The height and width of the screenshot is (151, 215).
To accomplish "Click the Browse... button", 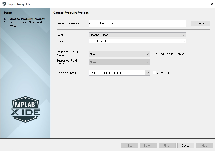I will point(200,23).
